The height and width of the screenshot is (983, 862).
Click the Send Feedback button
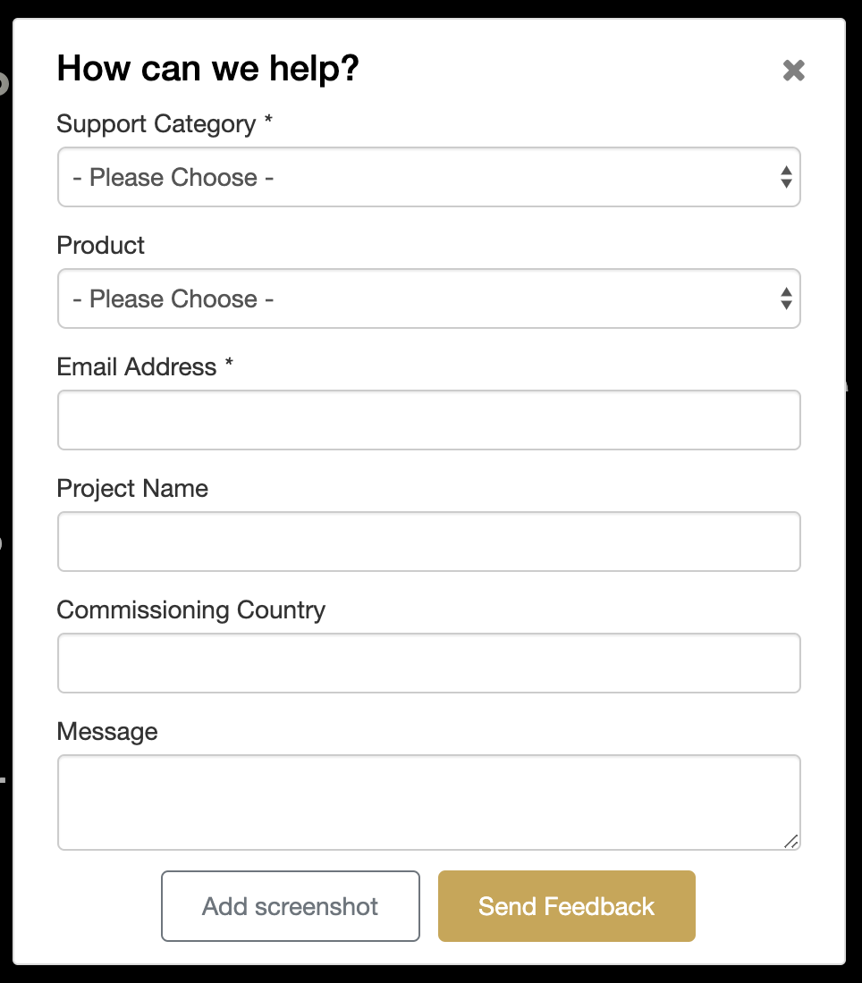pos(566,906)
